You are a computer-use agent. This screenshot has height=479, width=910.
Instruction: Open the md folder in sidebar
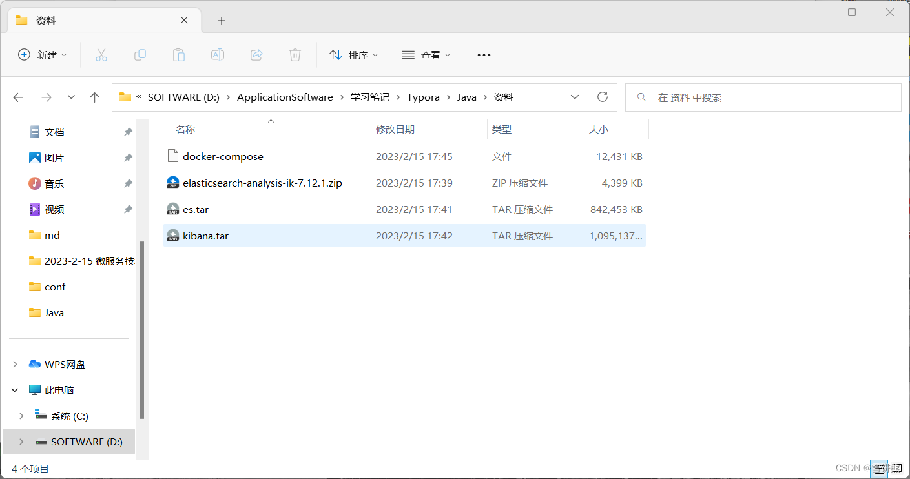pos(52,235)
